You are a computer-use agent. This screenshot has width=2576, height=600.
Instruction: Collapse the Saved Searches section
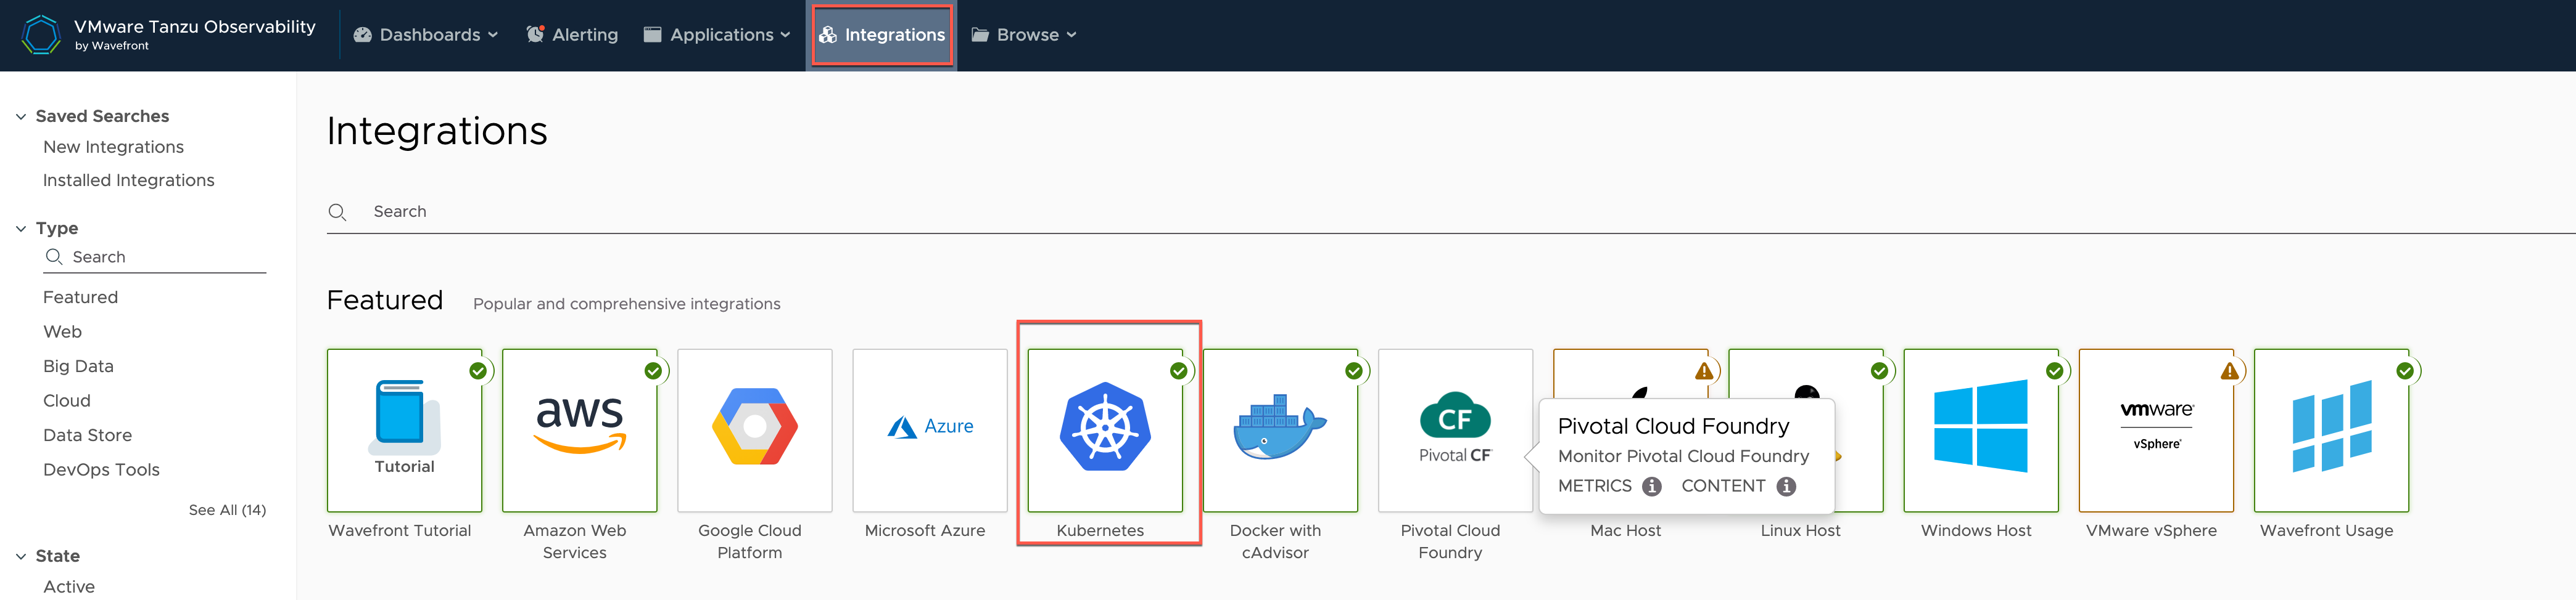[x=21, y=117]
